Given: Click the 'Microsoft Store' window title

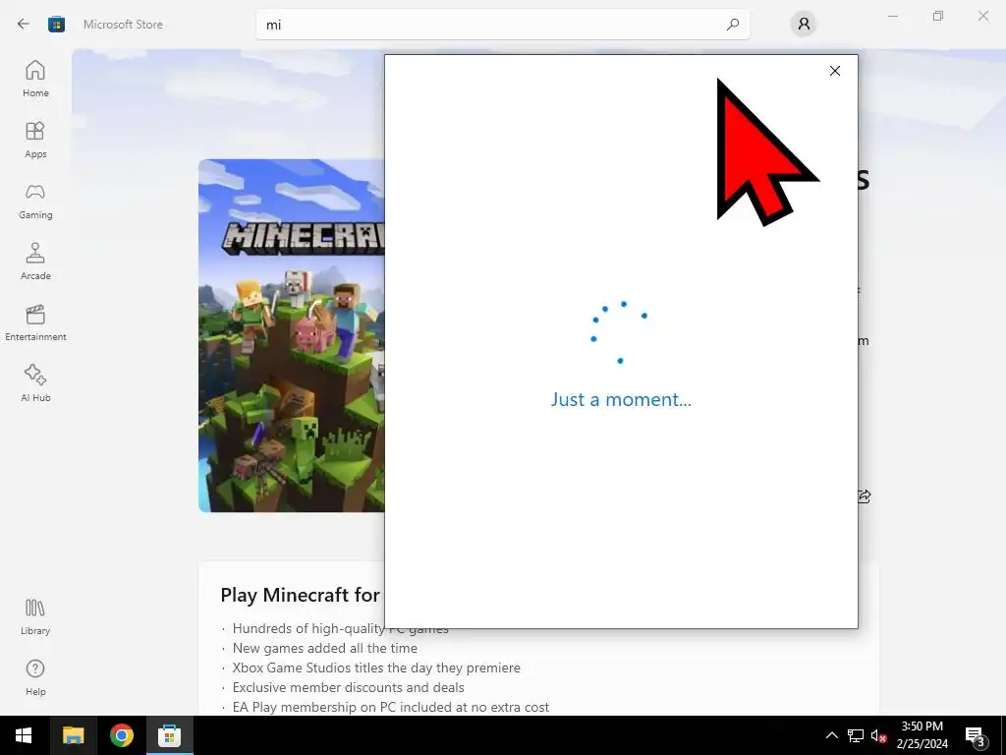Looking at the screenshot, I should 123,25.
